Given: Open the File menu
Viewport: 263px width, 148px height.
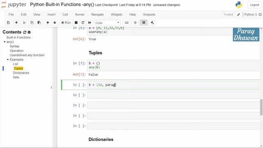Looking at the screenshot, I should point(11,15).
